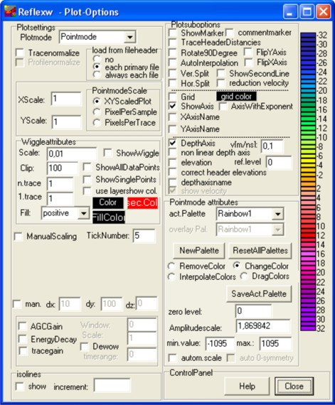Click the SaveAct.Palette button
The height and width of the screenshot is (405, 335).
coord(259,294)
